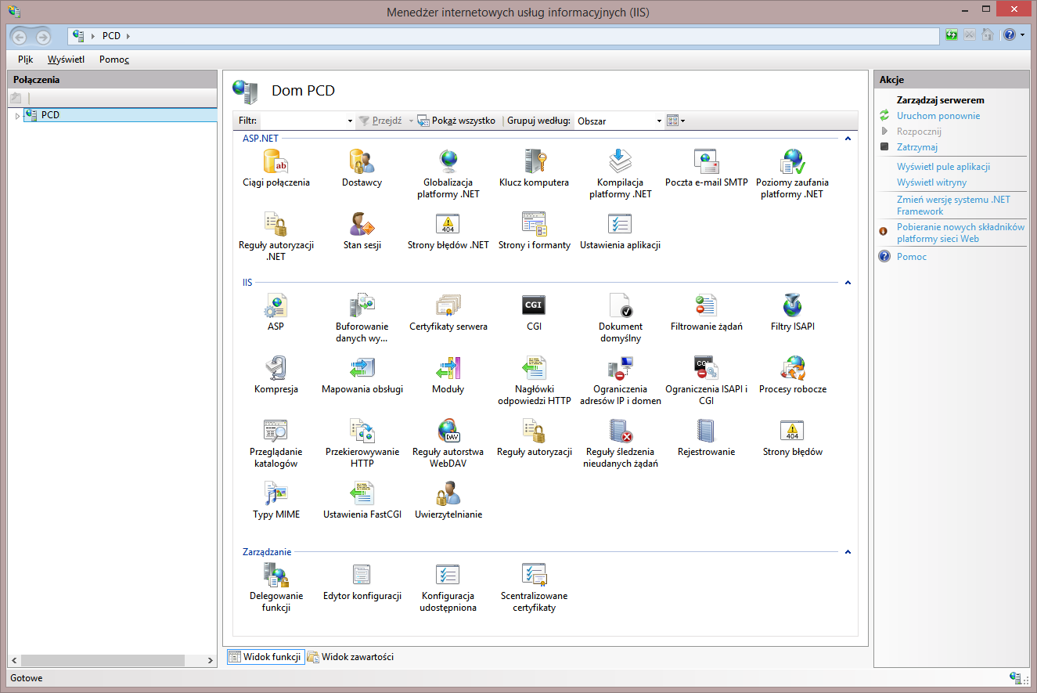
Task: Open the ASP feature icon
Action: pyautogui.click(x=276, y=312)
